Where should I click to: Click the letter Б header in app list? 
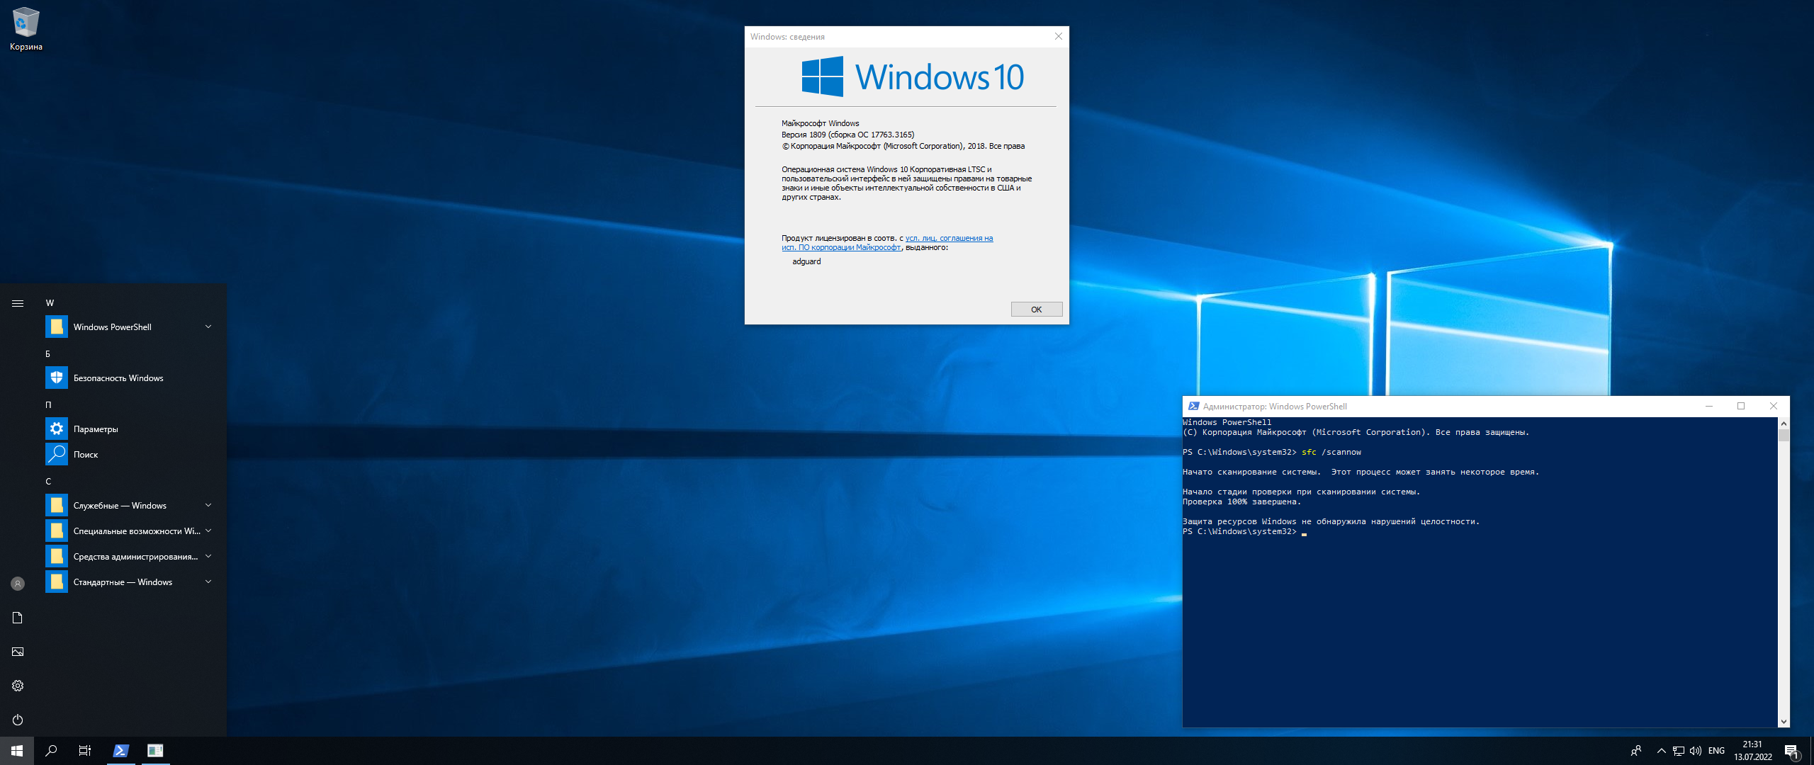pyautogui.click(x=48, y=353)
